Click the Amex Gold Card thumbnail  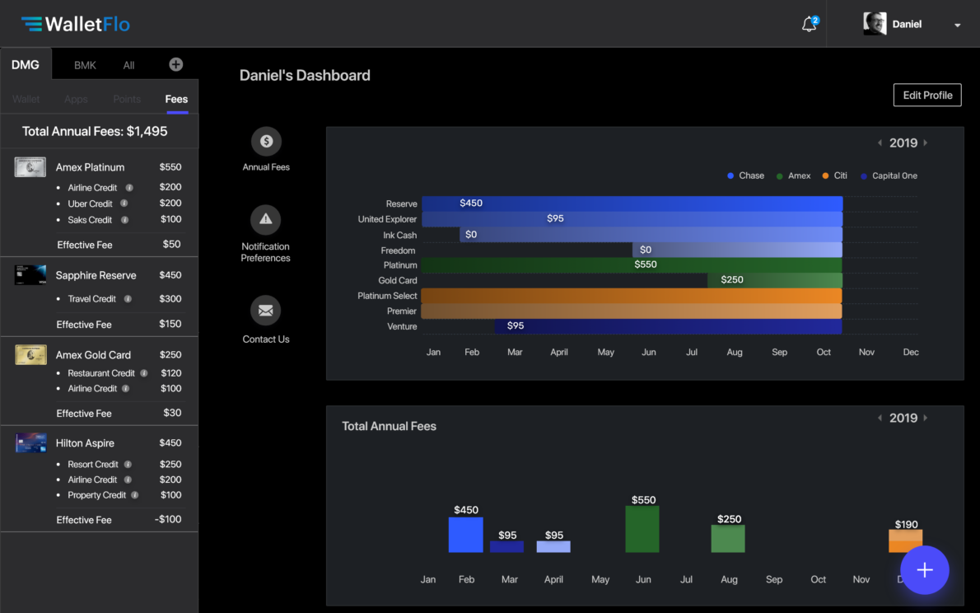point(30,354)
